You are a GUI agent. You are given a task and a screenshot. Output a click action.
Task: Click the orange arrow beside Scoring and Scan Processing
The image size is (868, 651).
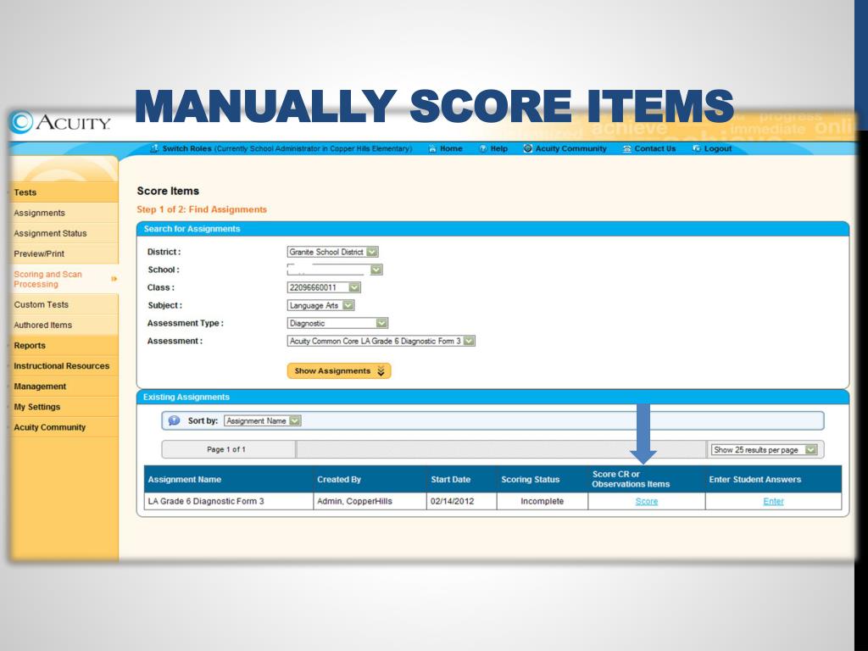click(114, 279)
